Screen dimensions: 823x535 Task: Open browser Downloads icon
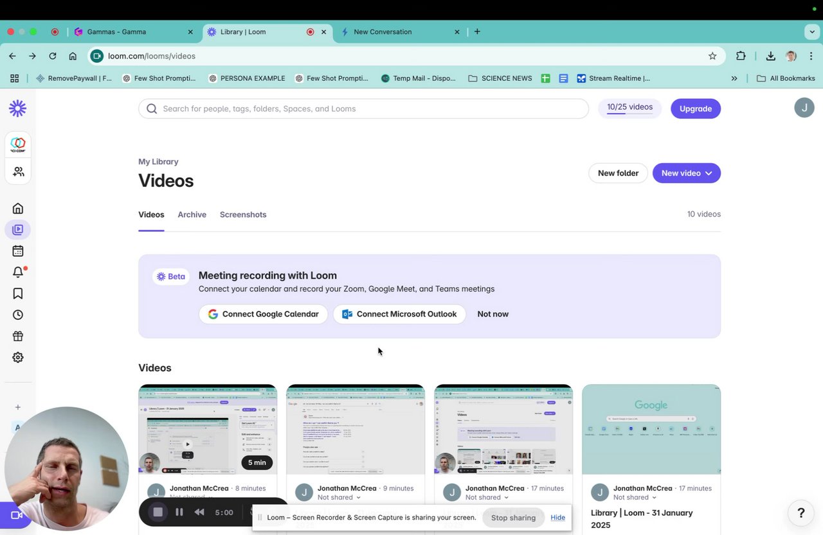(770, 56)
